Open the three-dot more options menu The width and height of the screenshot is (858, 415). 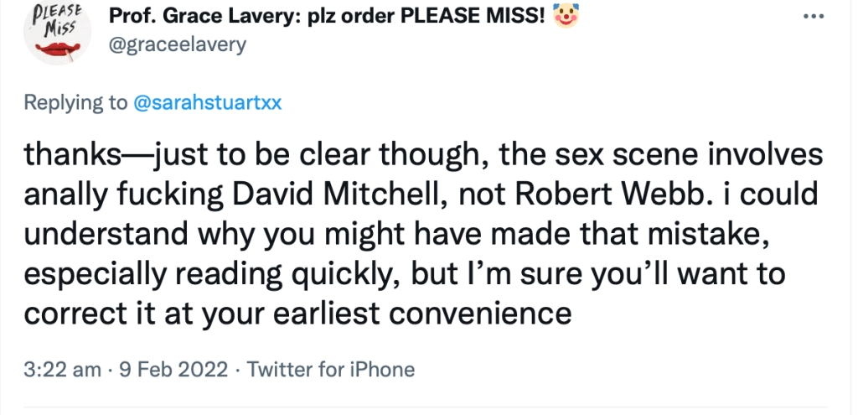(814, 18)
